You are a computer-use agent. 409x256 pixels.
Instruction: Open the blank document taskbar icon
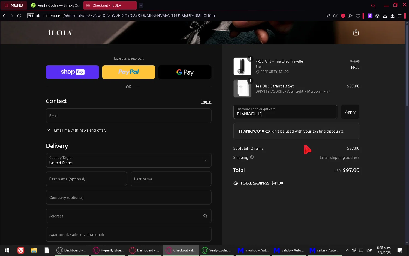click(47, 250)
